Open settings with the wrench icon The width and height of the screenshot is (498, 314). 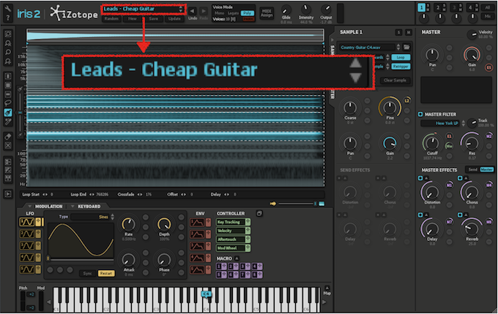tap(7, 8)
